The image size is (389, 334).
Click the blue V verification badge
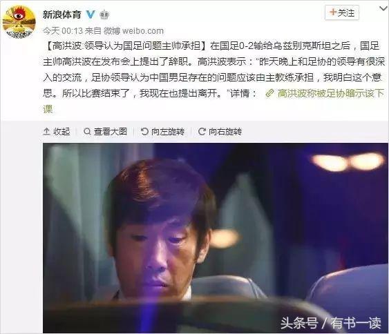pos(91,14)
